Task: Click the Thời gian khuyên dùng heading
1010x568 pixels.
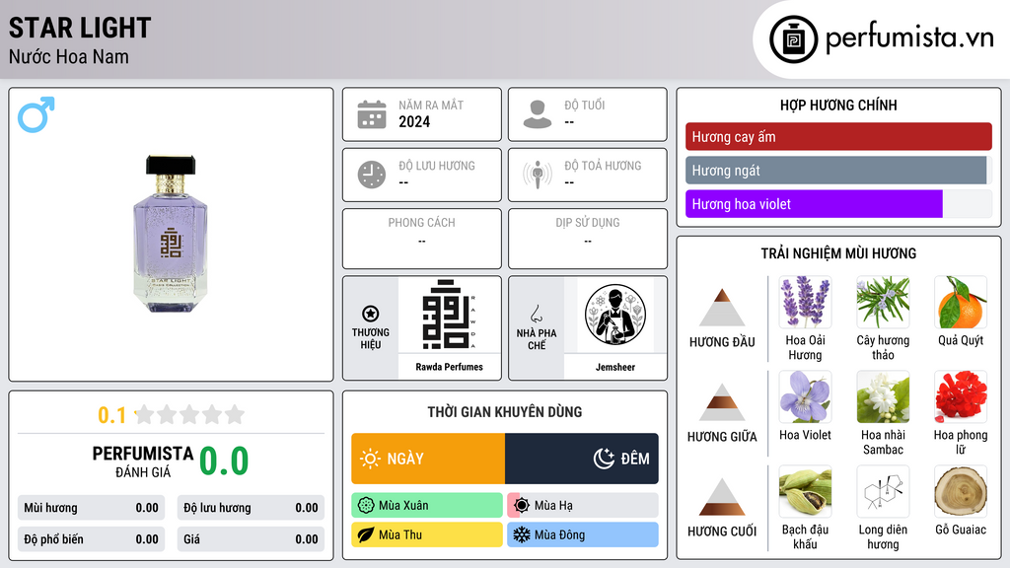Action: [505, 411]
